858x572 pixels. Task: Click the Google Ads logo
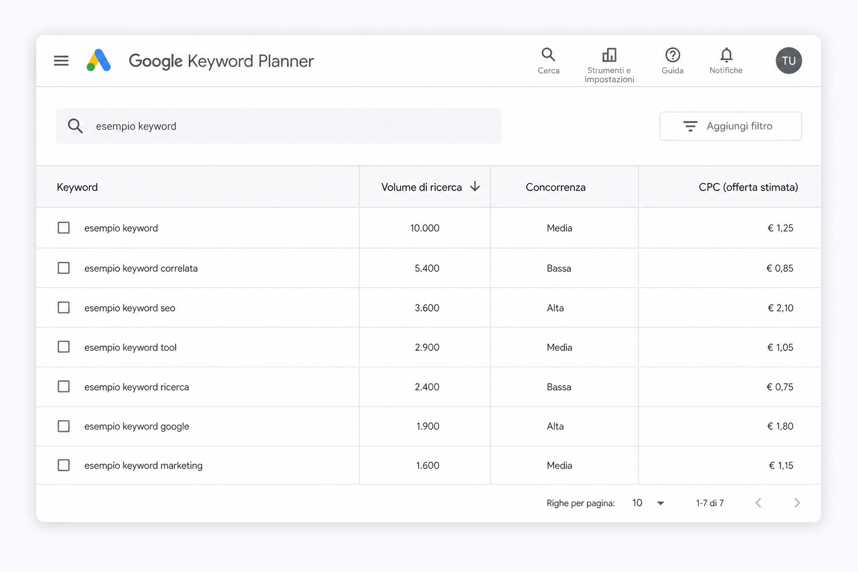click(98, 60)
